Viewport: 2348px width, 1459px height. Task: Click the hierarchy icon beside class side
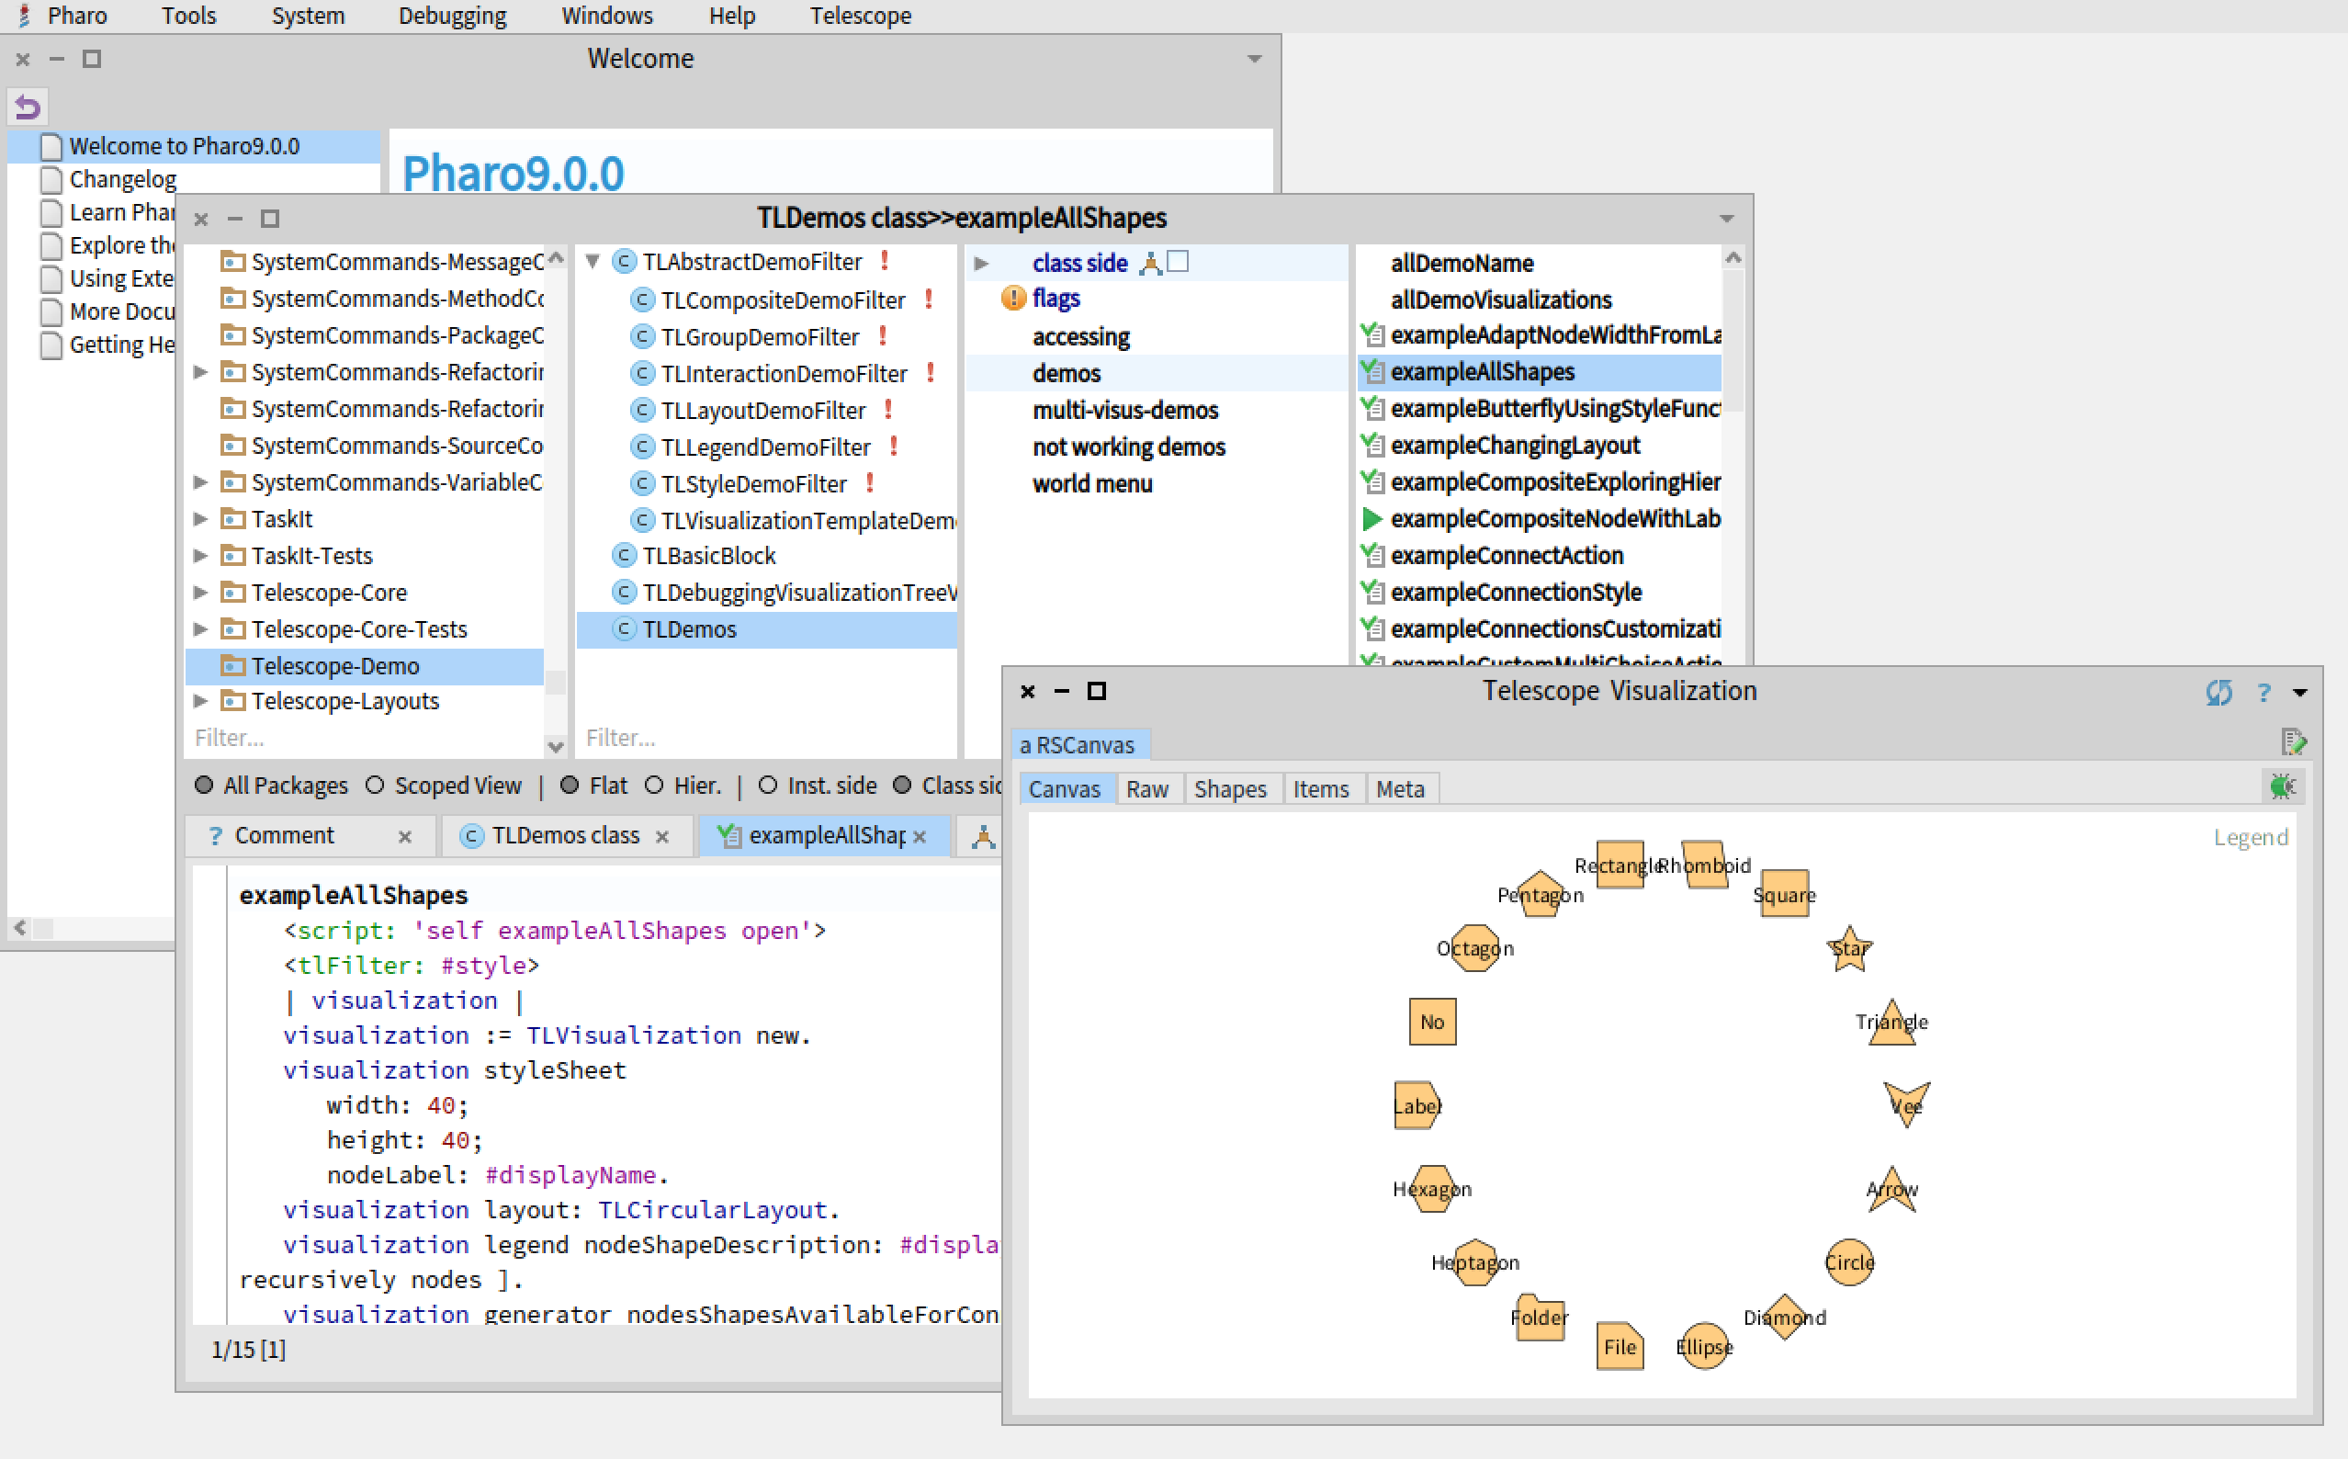pyautogui.click(x=1150, y=264)
